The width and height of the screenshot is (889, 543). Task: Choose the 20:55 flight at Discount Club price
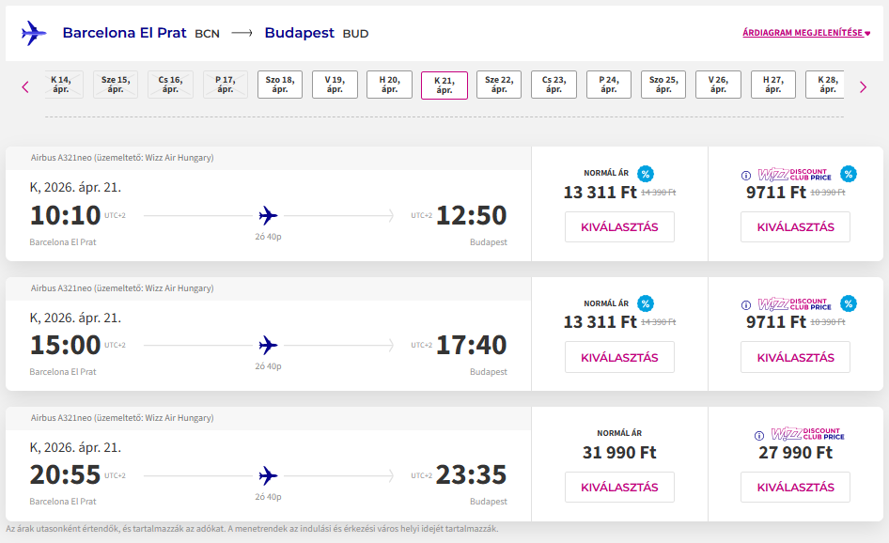click(x=795, y=487)
